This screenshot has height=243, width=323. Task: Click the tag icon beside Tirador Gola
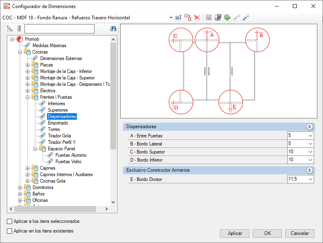pos(42,136)
